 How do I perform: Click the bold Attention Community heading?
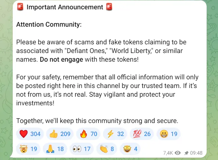point(49,25)
